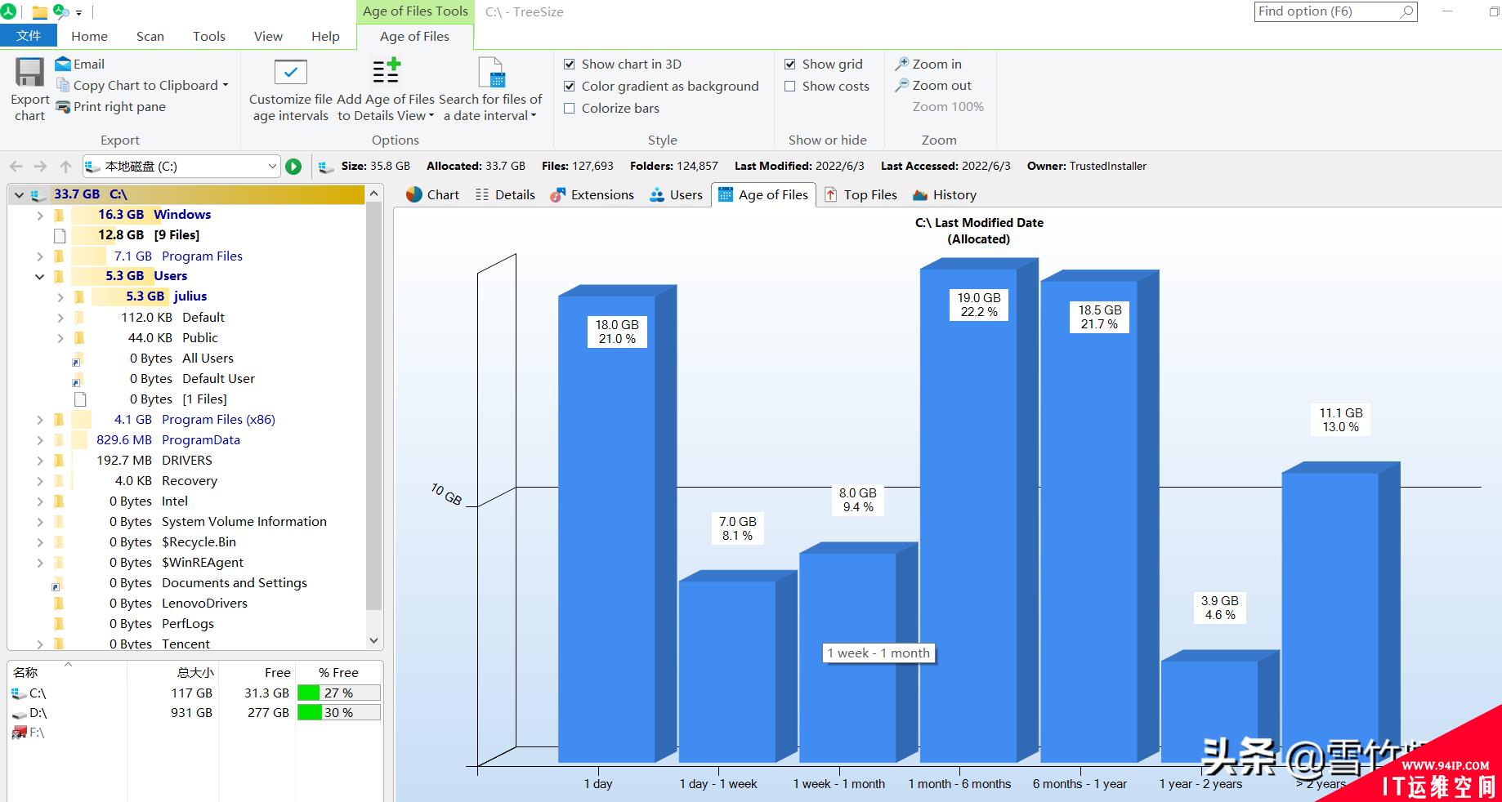
Task: Expand the ProgramData folder node
Action: [40, 440]
